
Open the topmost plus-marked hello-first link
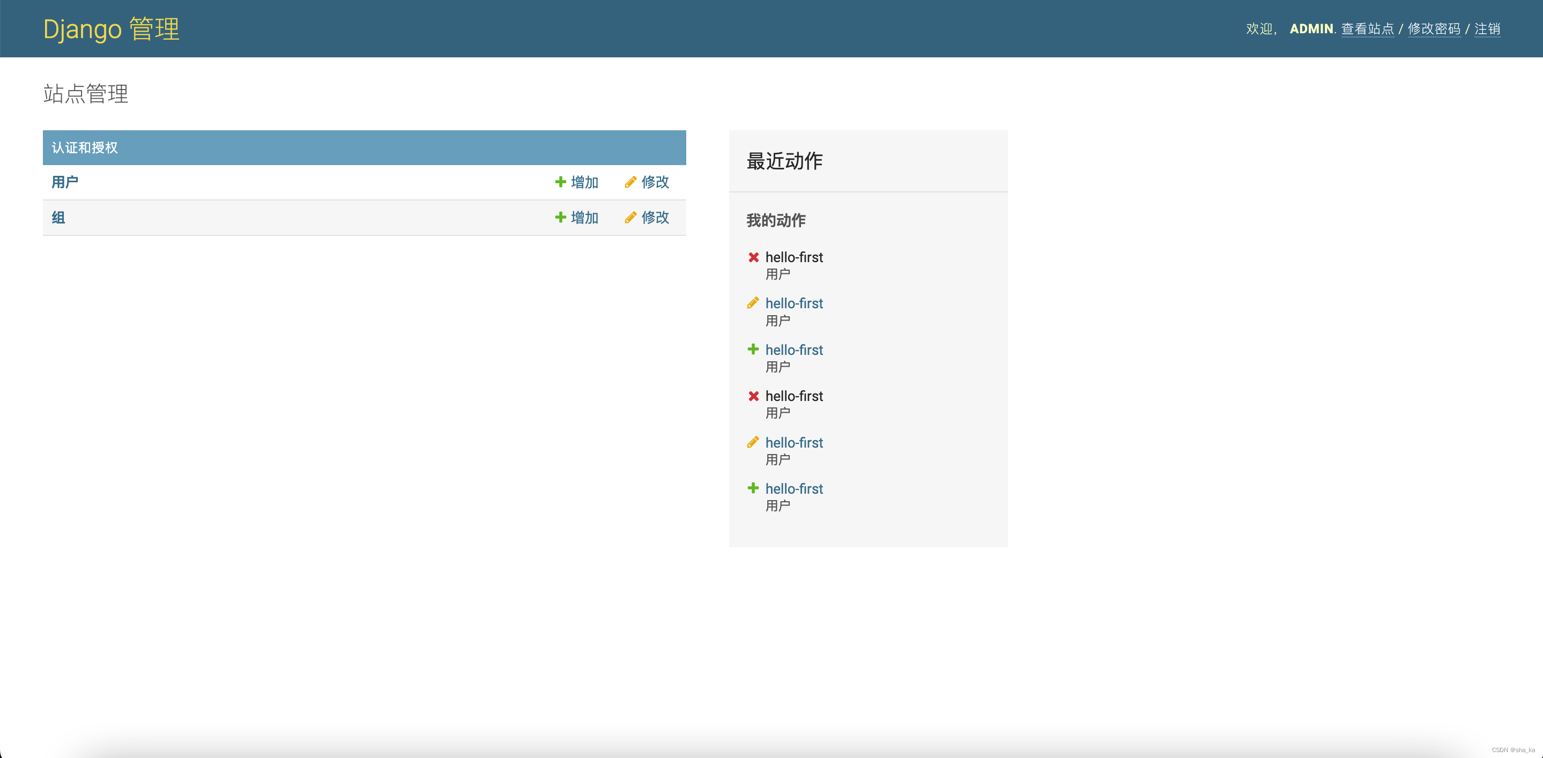793,350
